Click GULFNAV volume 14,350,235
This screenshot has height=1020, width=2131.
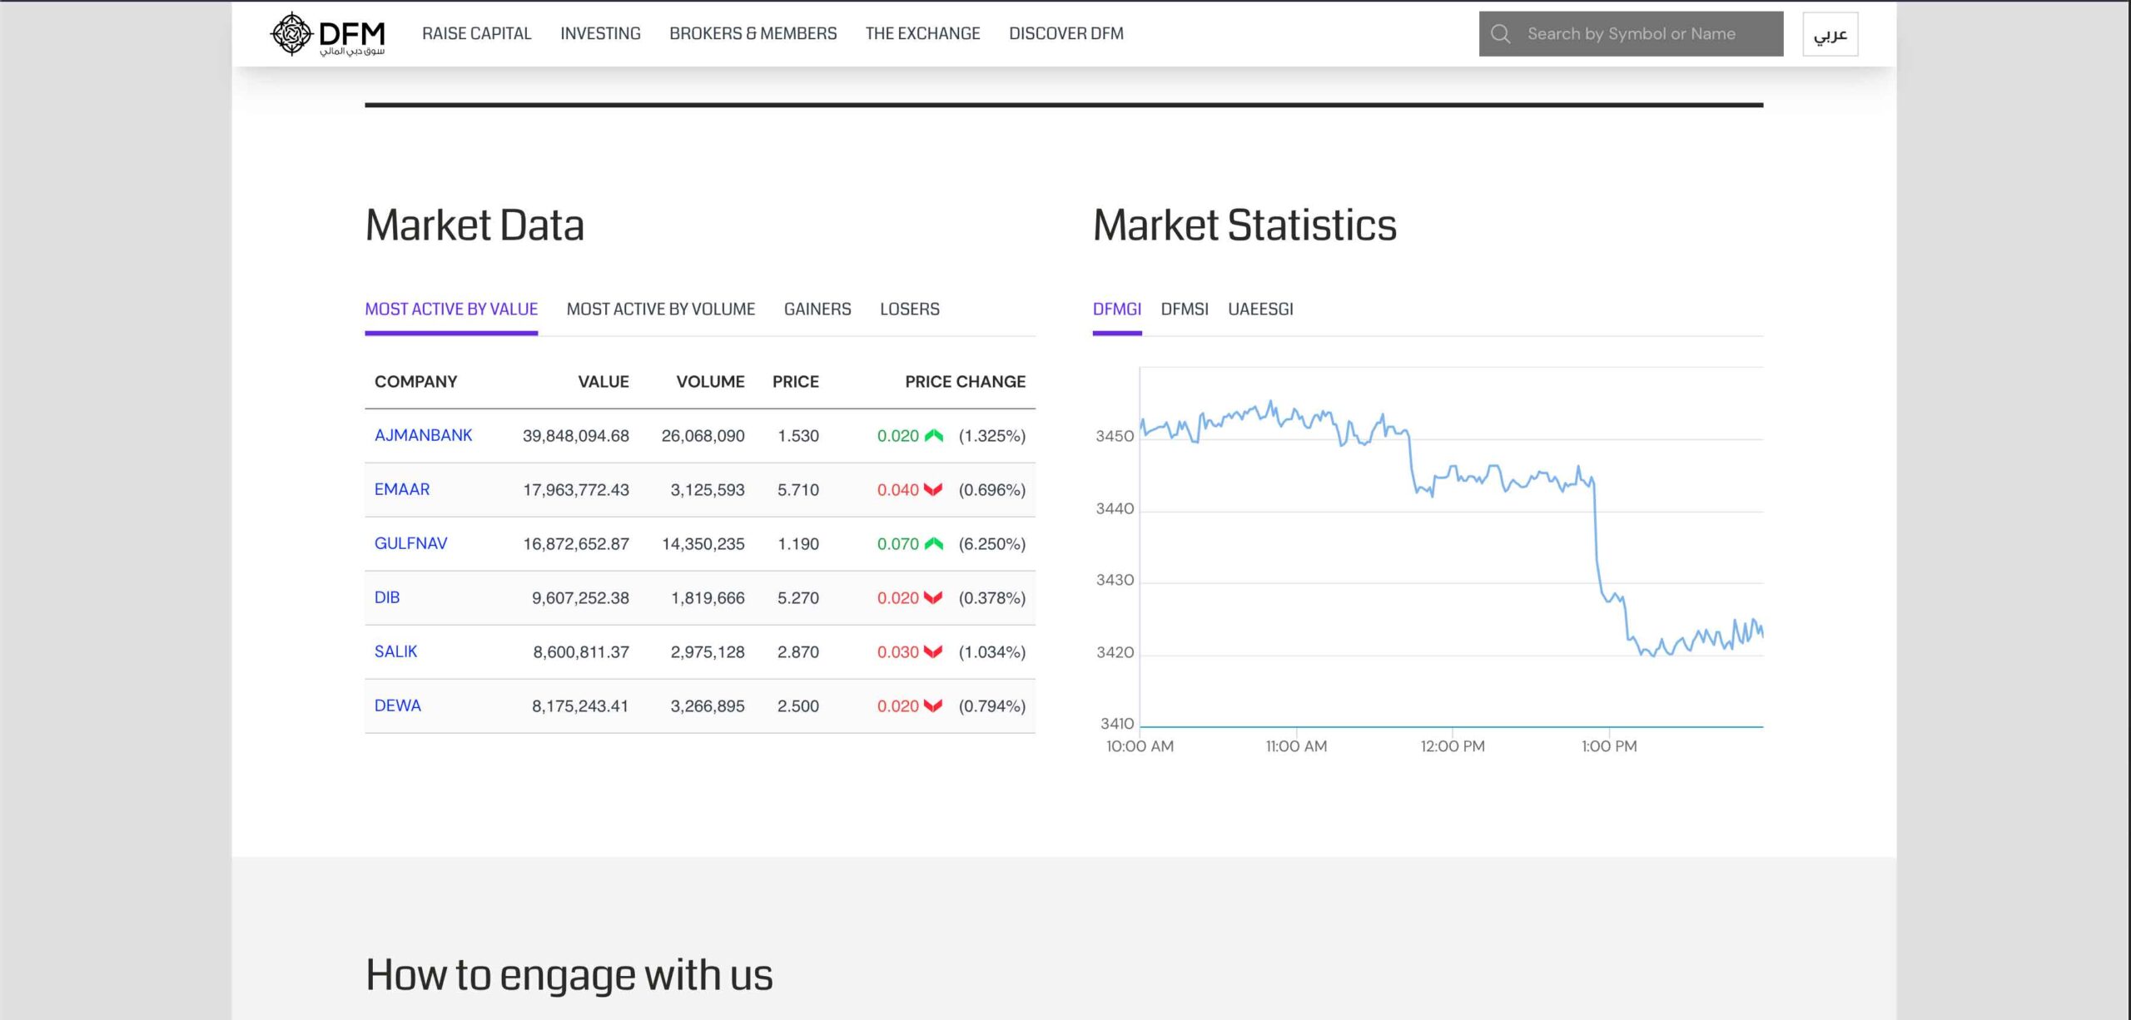click(703, 544)
